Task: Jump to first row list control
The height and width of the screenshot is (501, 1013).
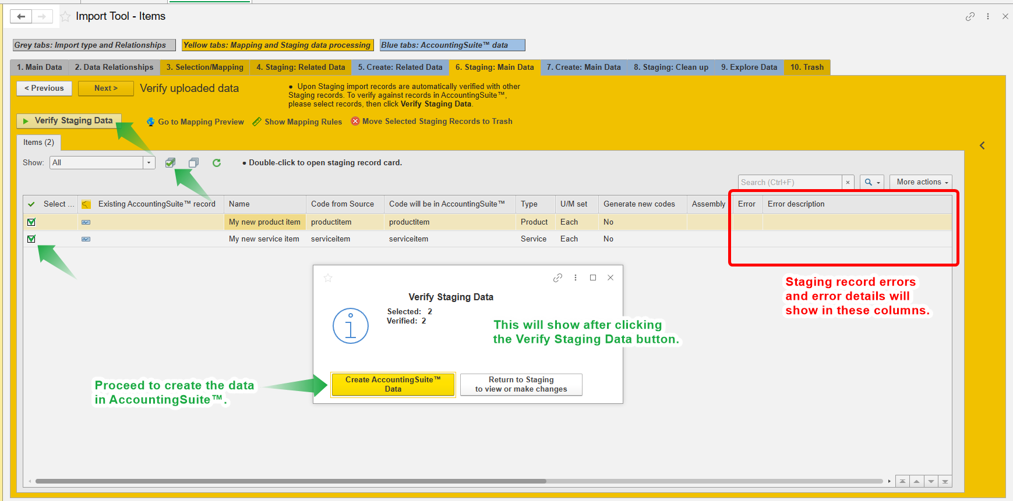Action: 902,481
